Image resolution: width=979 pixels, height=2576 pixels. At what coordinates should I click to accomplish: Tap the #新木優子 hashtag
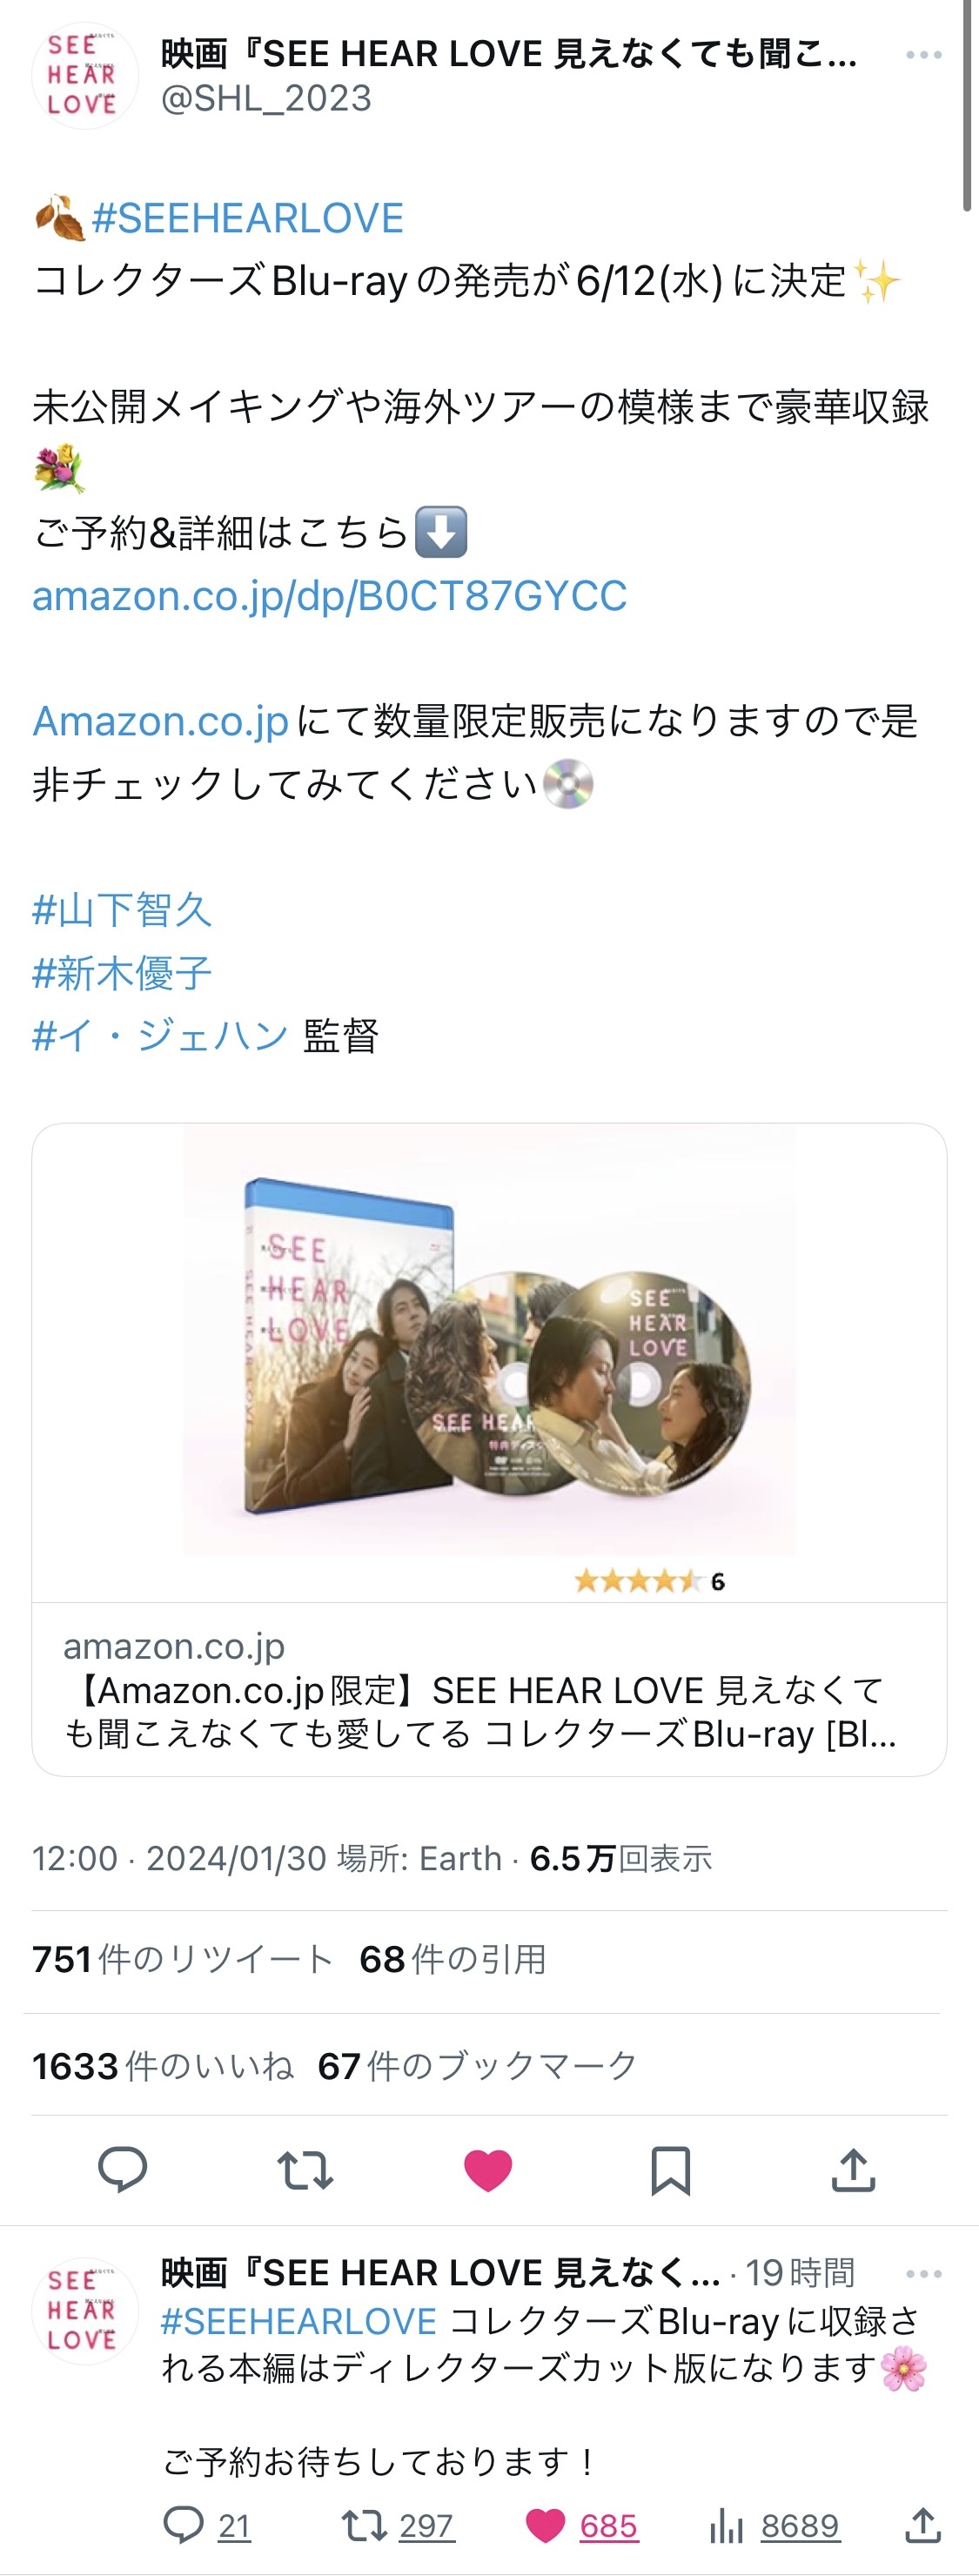[122, 973]
